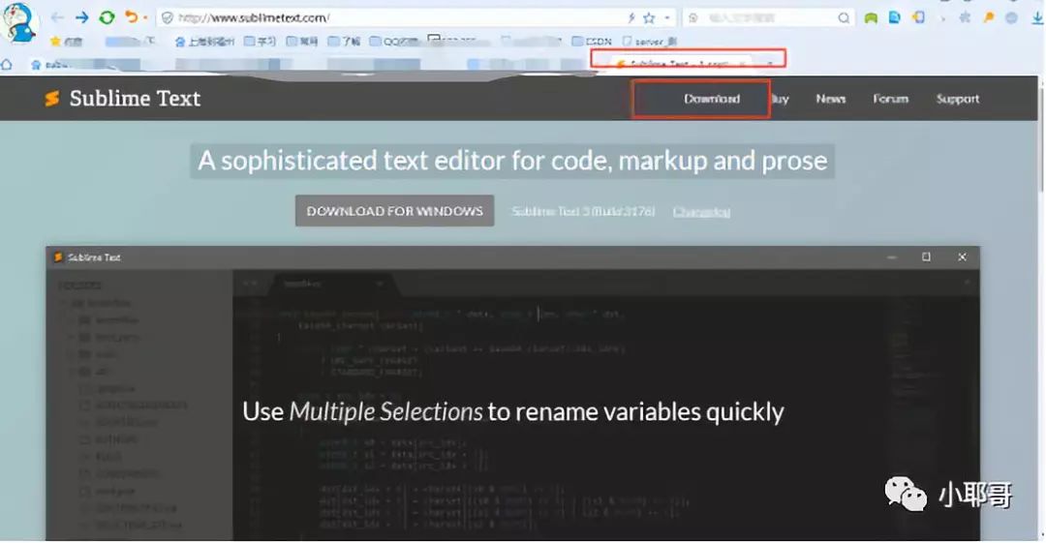Go forward with the blue forward arrow
The image size is (1046, 543).
click(x=82, y=17)
